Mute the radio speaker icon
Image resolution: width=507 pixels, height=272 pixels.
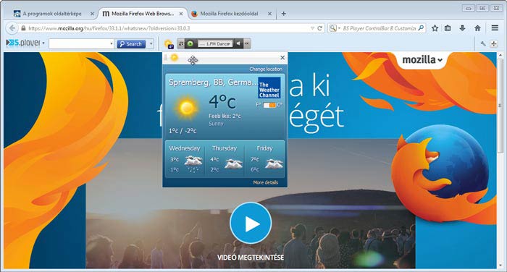pos(238,43)
